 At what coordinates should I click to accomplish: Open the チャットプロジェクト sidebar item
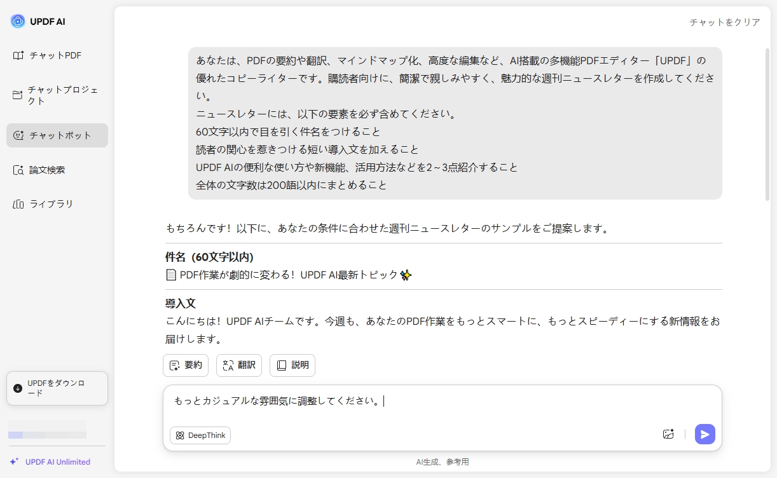coord(57,95)
